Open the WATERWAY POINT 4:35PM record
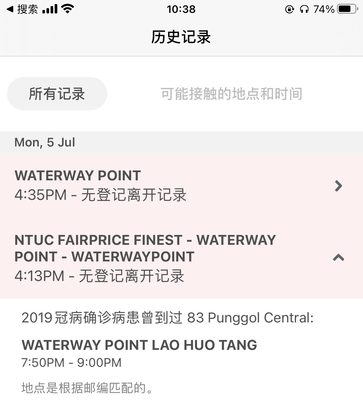Image resolution: width=363 pixels, height=405 pixels. (181, 185)
